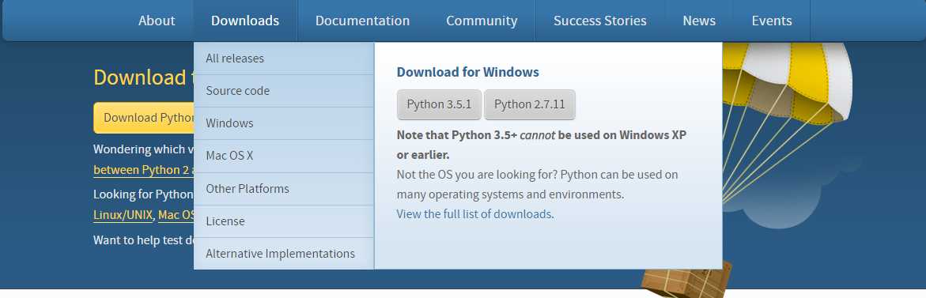
Task: Choose Windows in the Downloads dropdown
Action: tap(283, 123)
